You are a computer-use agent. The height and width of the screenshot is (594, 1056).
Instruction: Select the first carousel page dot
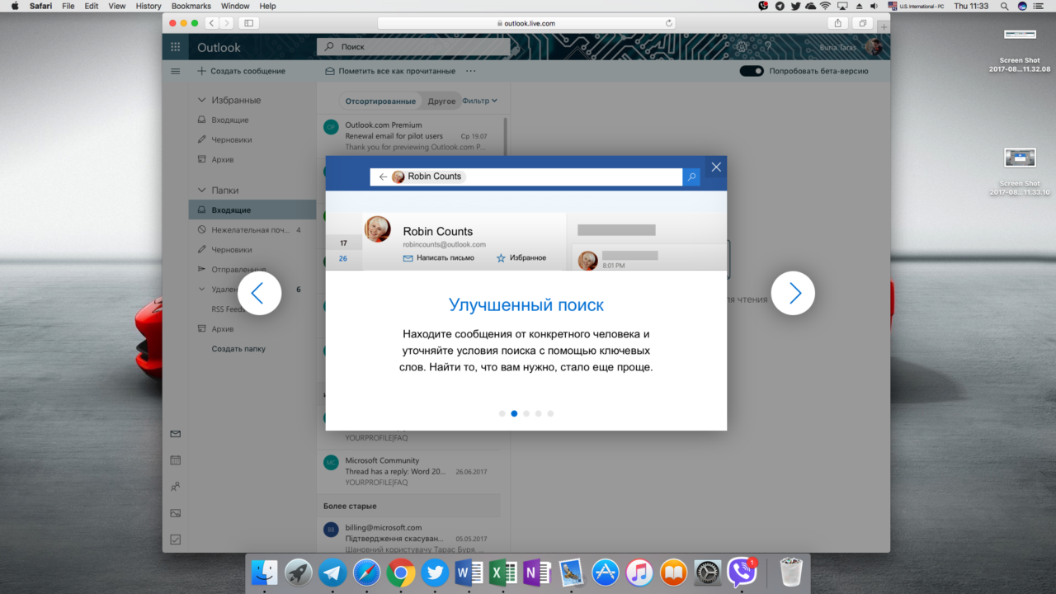tap(502, 413)
